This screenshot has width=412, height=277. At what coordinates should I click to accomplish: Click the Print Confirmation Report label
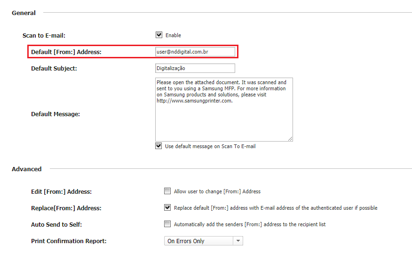(x=69, y=241)
